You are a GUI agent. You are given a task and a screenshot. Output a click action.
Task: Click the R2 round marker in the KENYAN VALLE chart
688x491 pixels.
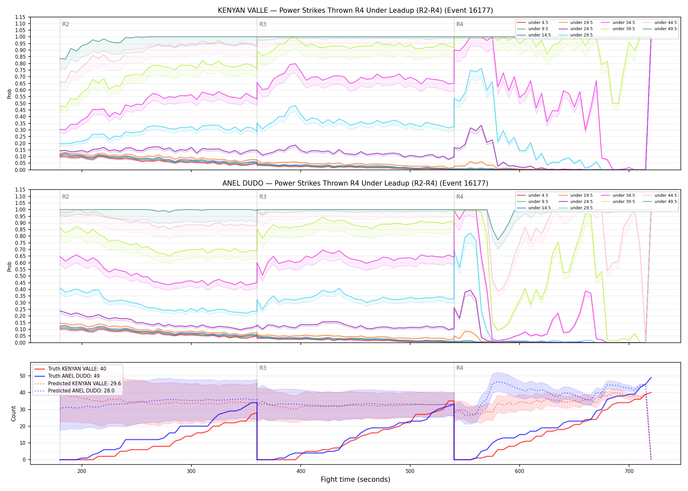coord(66,24)
